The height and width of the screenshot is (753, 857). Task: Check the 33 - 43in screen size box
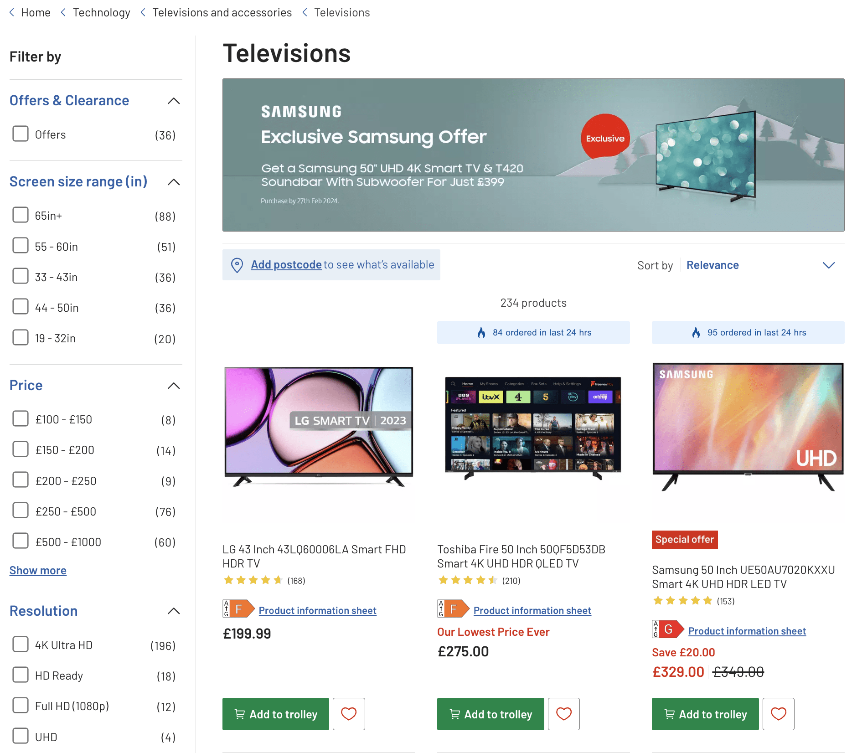click(x=21, y=276)
